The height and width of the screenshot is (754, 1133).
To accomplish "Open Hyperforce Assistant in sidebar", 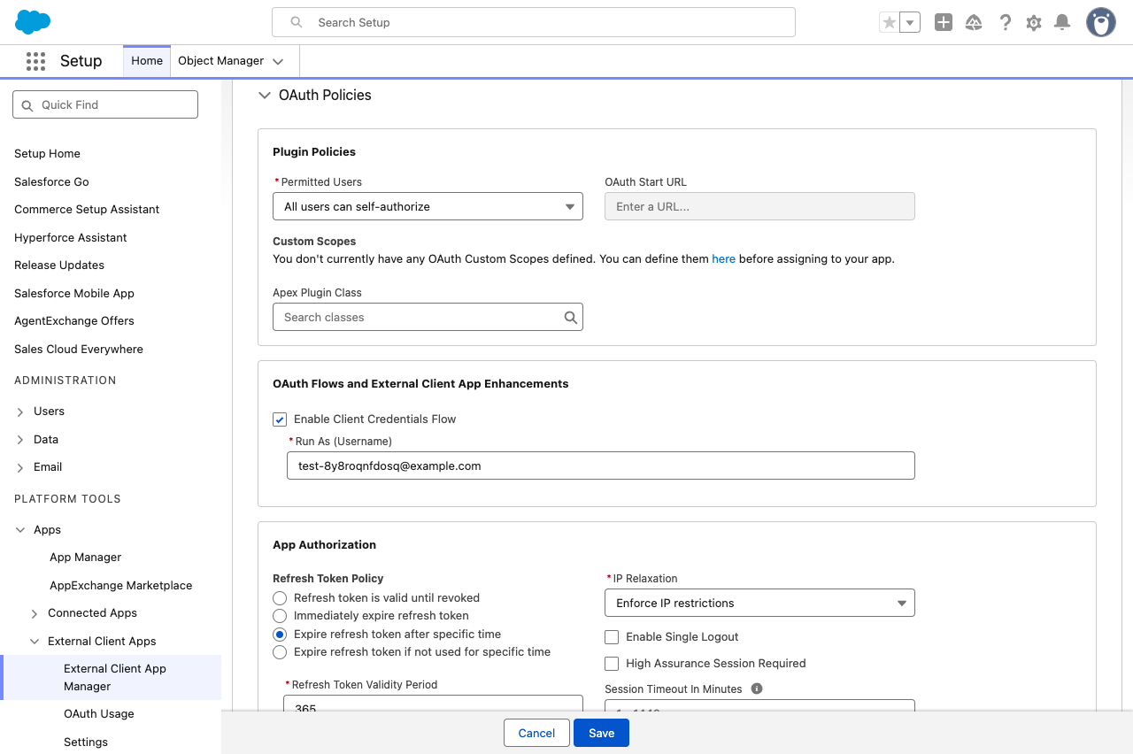I will 71,237.
